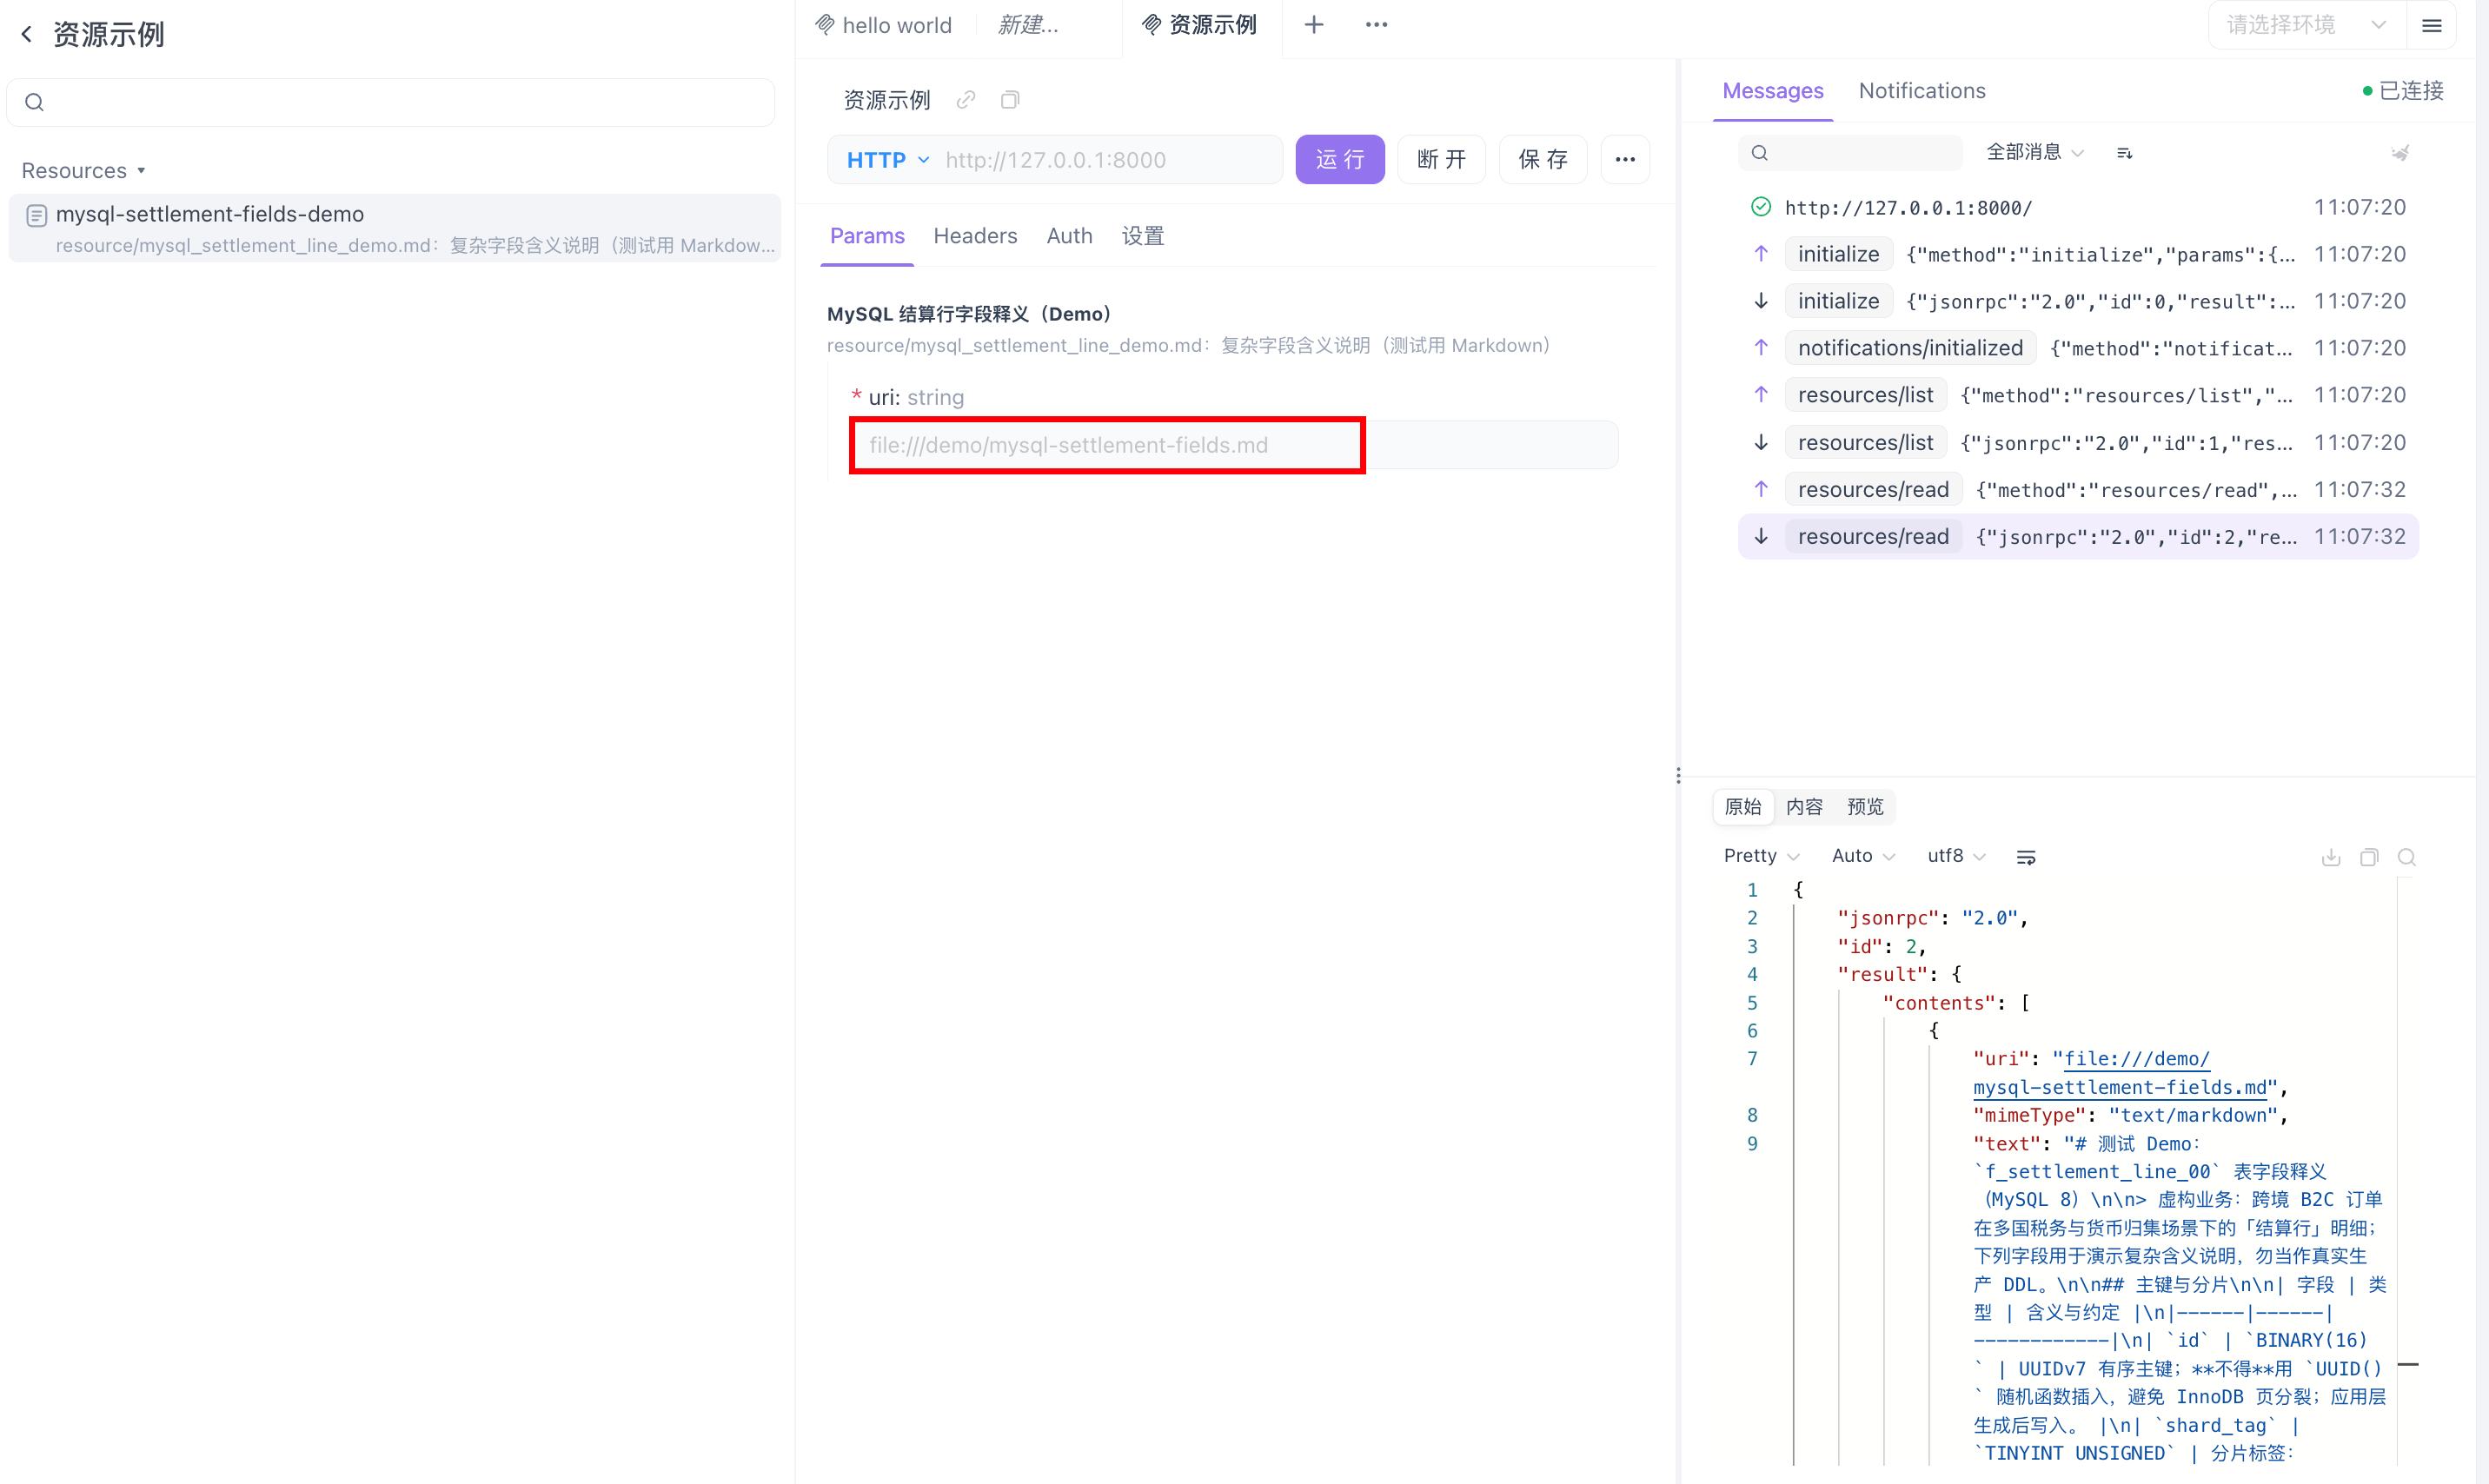Click the search icon in messages filter box
Image resolution: width=2489 pixels, height=1484 pixels.
[x=1760, y=153]
